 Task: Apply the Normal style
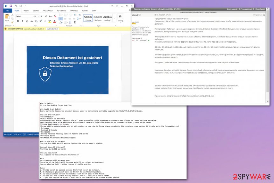pos(88,18)
